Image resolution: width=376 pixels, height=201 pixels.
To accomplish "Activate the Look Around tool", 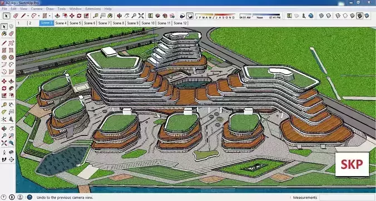I will coord(11,152).
